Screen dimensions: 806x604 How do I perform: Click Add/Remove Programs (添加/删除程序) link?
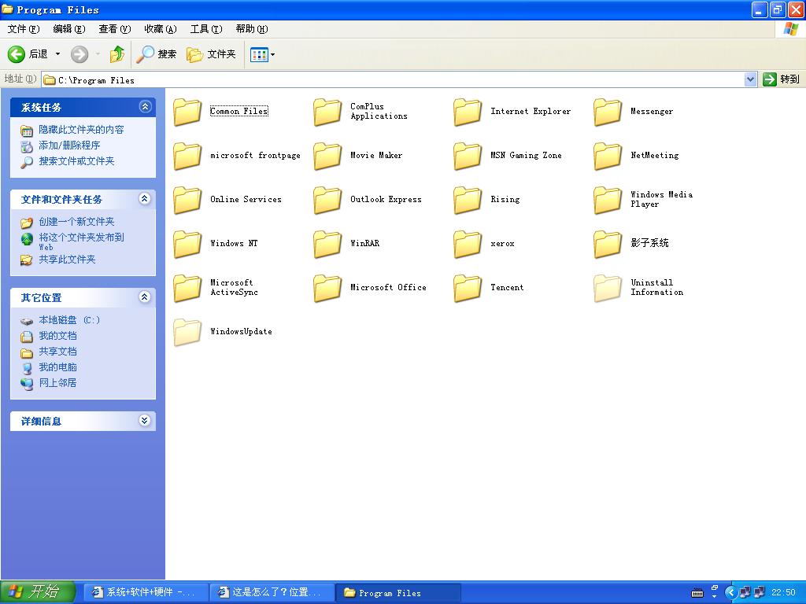coord(69,145)
